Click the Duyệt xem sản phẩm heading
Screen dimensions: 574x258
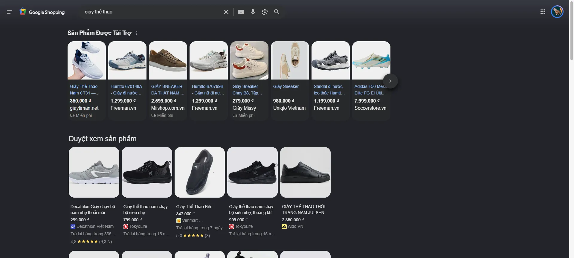pos(103,139)
